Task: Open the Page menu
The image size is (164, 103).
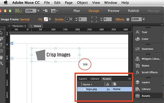Action: [69, 3]
